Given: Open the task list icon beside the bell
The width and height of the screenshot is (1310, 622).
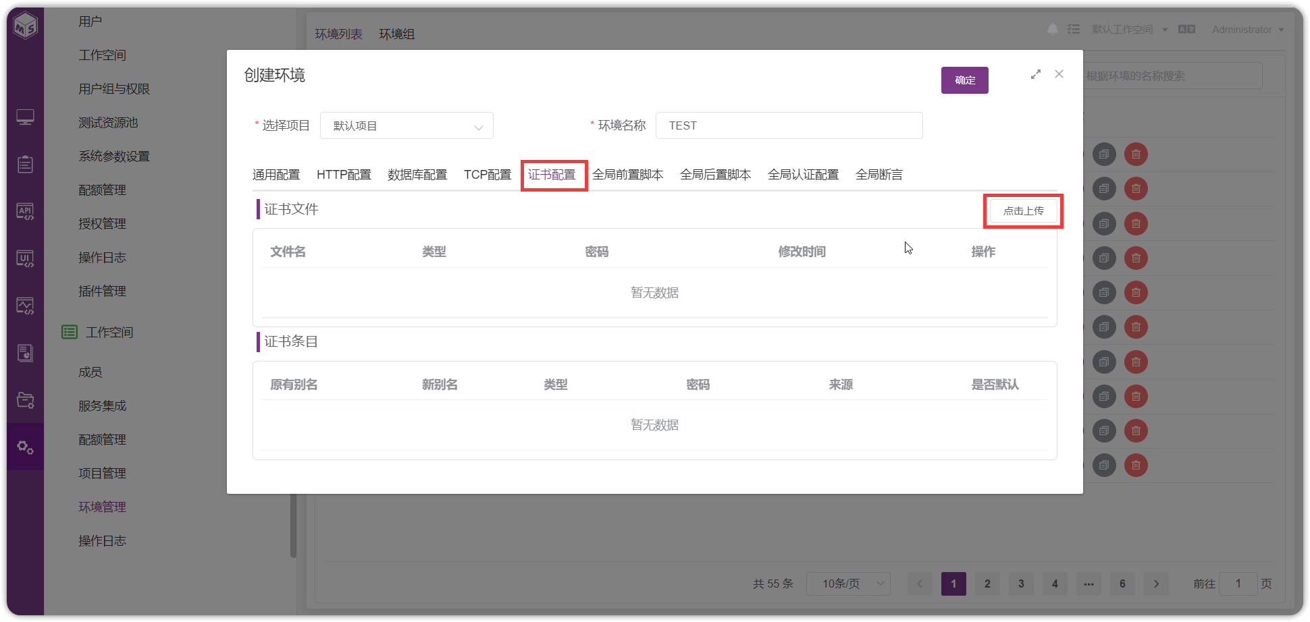Looking at the screenshot, I should pyautogui.click(x=1074, y=29).
